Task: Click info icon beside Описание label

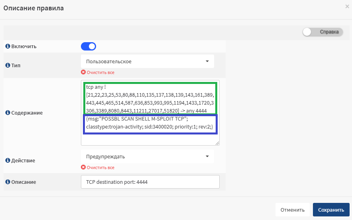Action: tap(8, 182)
